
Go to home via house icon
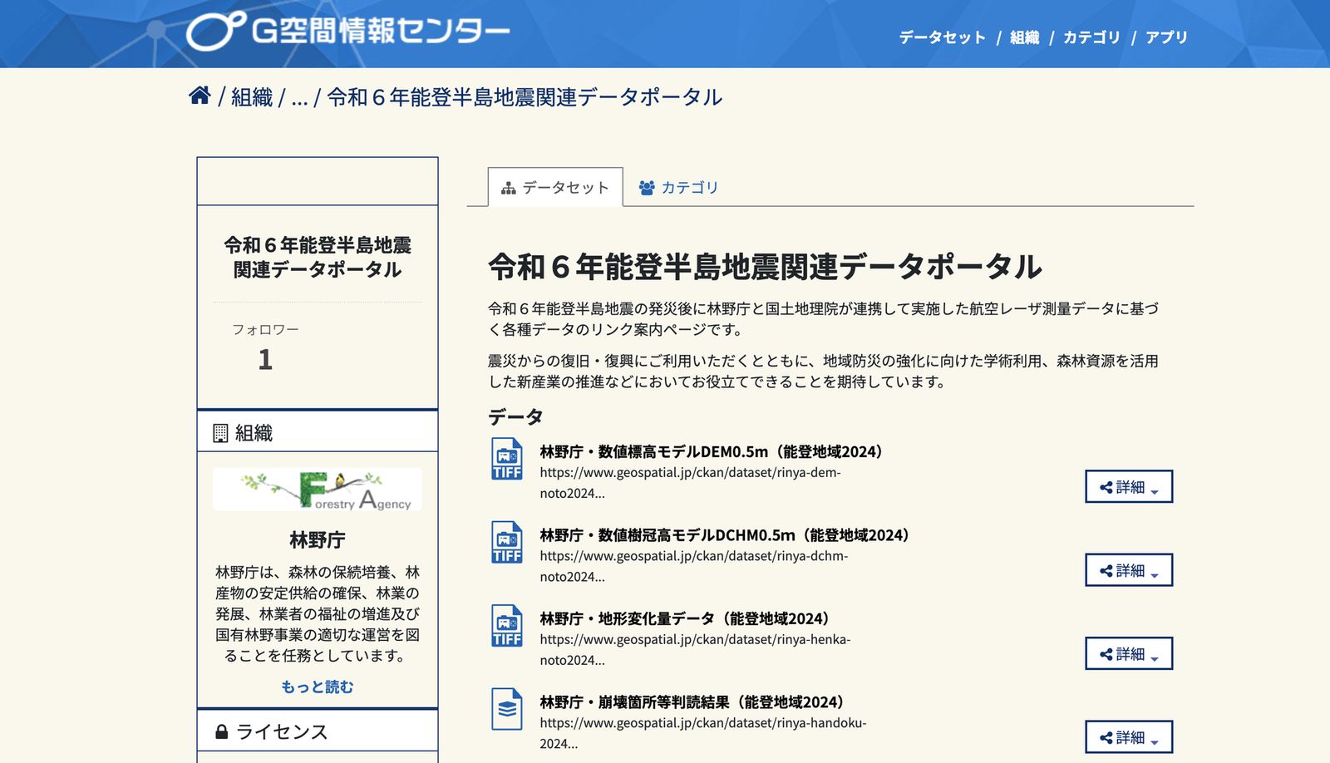coord(199,96)
